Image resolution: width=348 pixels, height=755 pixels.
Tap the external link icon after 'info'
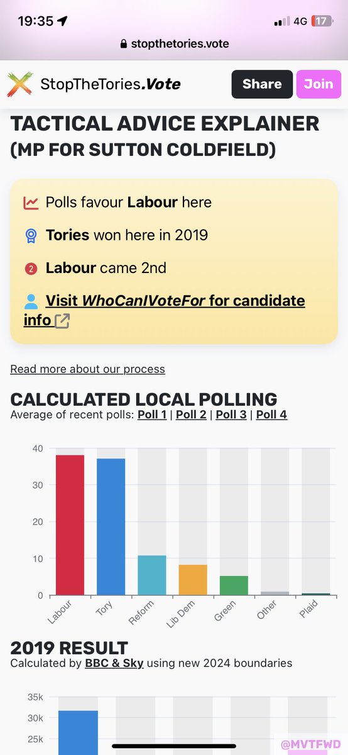[62, 321]
